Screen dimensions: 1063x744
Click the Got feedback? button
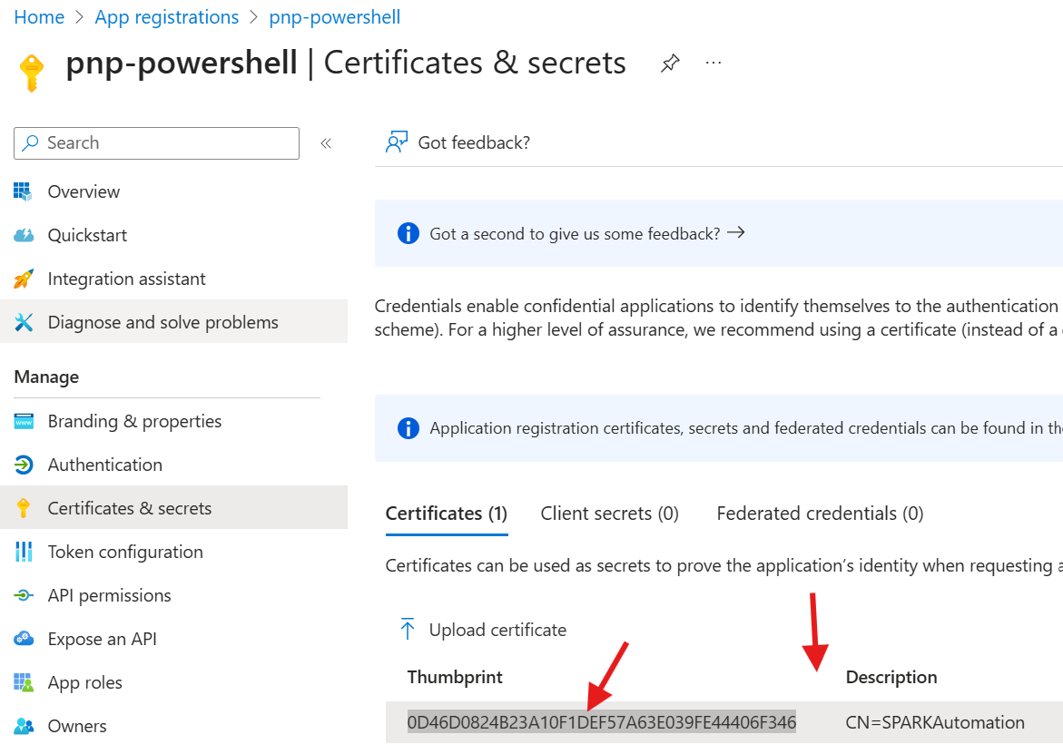tap(458, 142)
